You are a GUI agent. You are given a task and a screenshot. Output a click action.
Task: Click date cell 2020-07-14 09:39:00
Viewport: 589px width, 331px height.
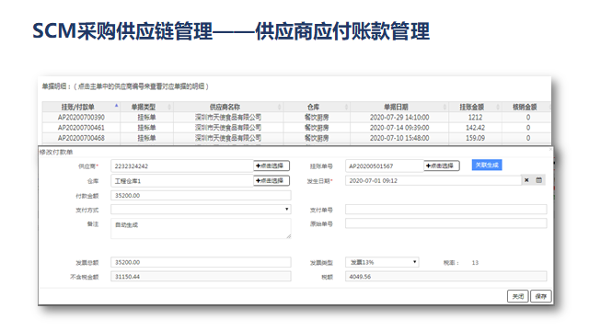(399, 128)
